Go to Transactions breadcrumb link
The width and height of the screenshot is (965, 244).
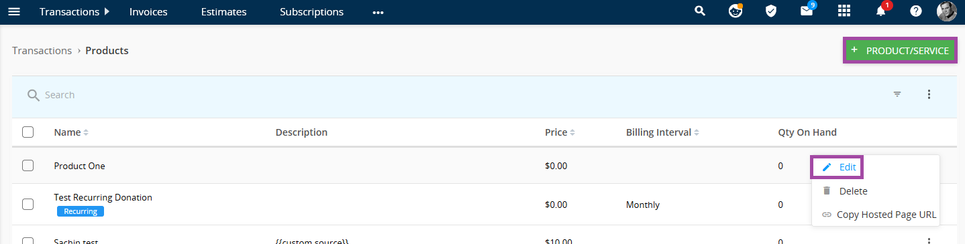[x=42, y=51]
